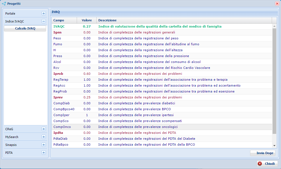Screen dimensions: 281x169
Task: Select the CompOnco row
Action: 162,127
